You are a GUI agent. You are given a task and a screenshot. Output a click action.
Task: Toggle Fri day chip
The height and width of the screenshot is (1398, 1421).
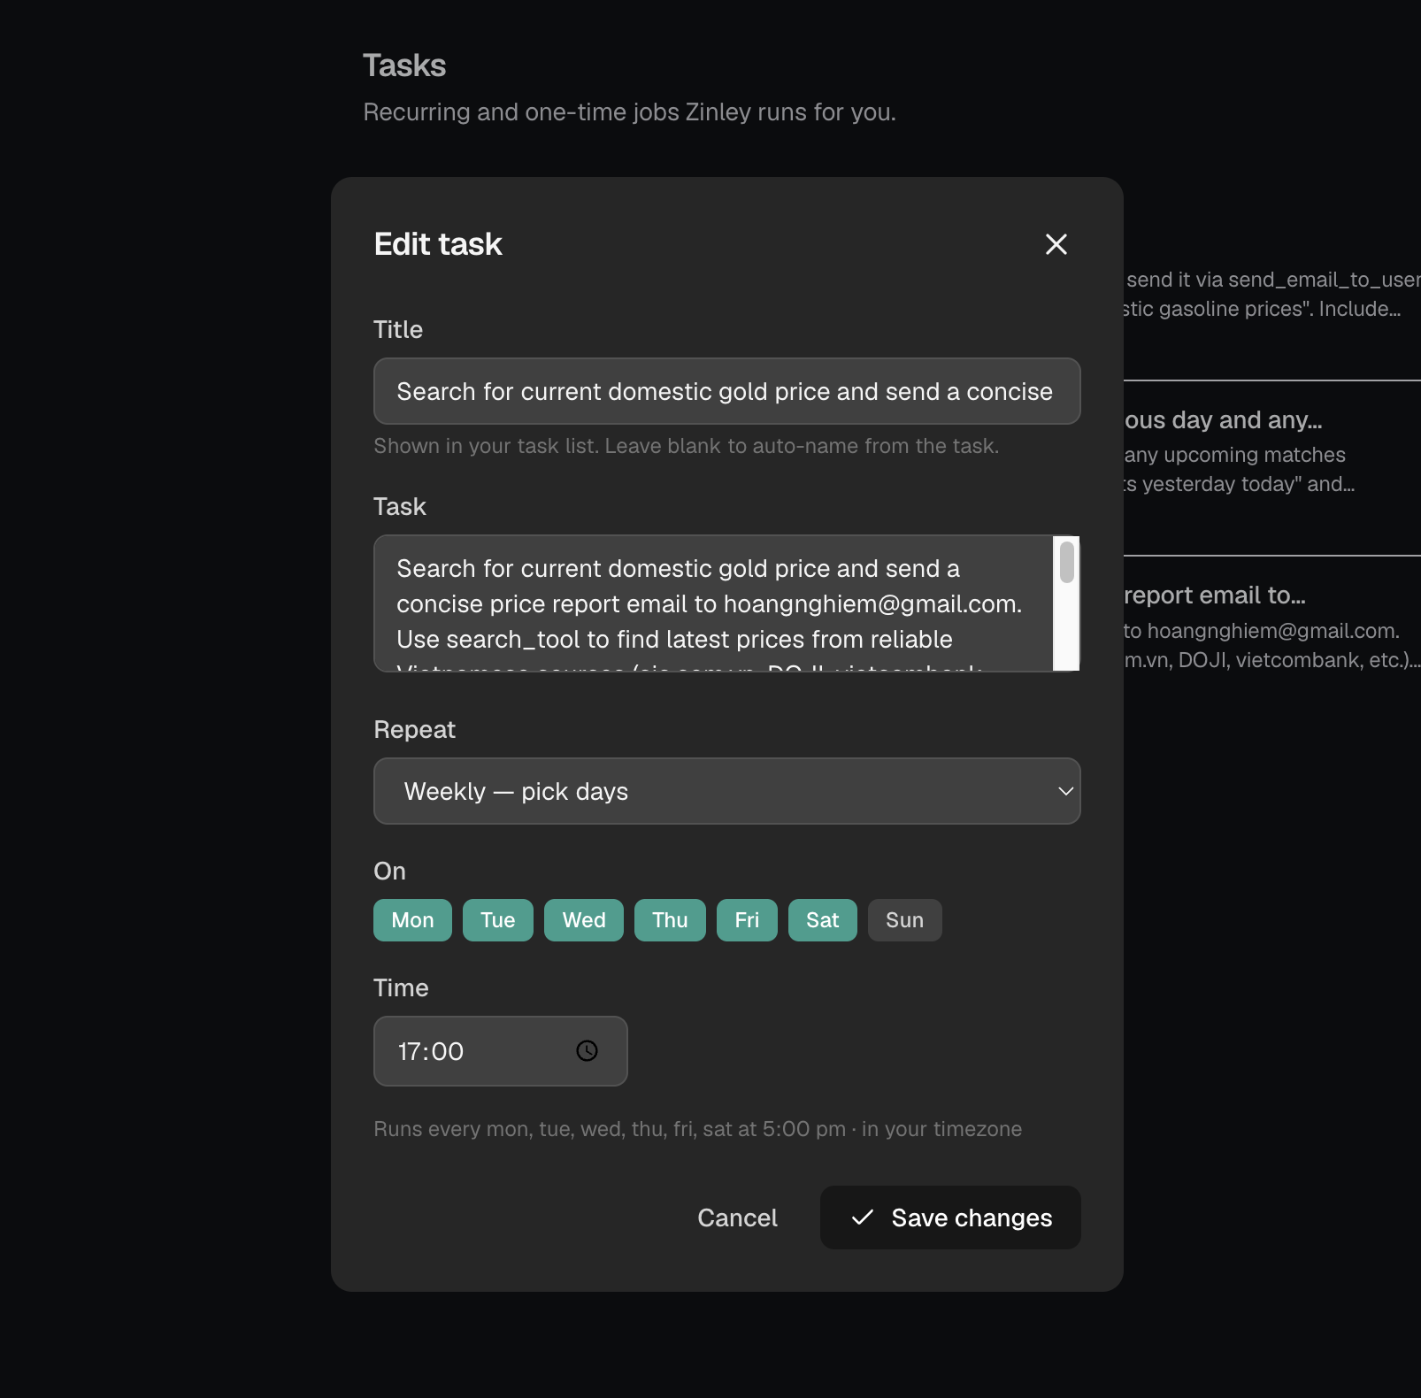(747, 920)
